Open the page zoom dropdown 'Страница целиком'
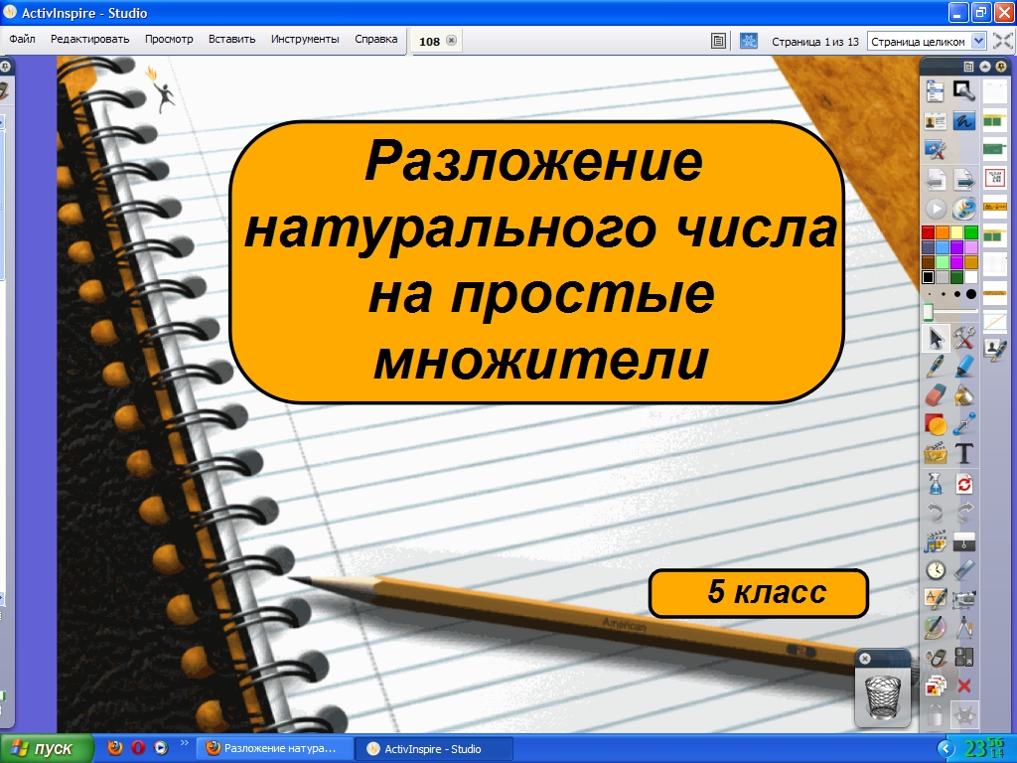The image size is (1017, 763). coord(927,41)
